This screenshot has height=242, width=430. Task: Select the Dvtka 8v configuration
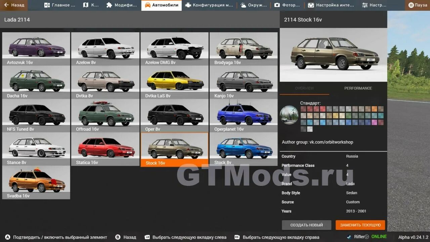(105, 82)
